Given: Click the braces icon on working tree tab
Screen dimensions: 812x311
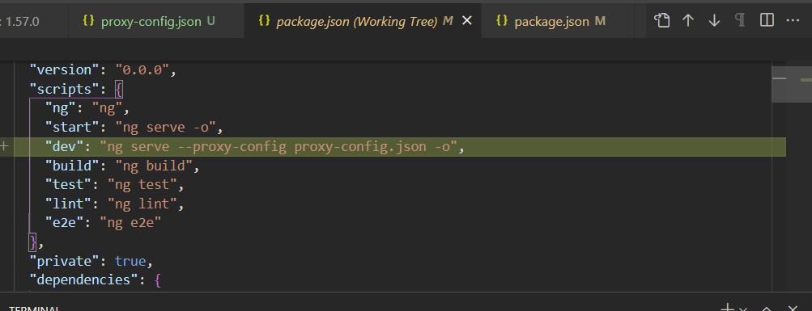Looking at the screenshot, I should pyautogui.click(x=264, y=21).
